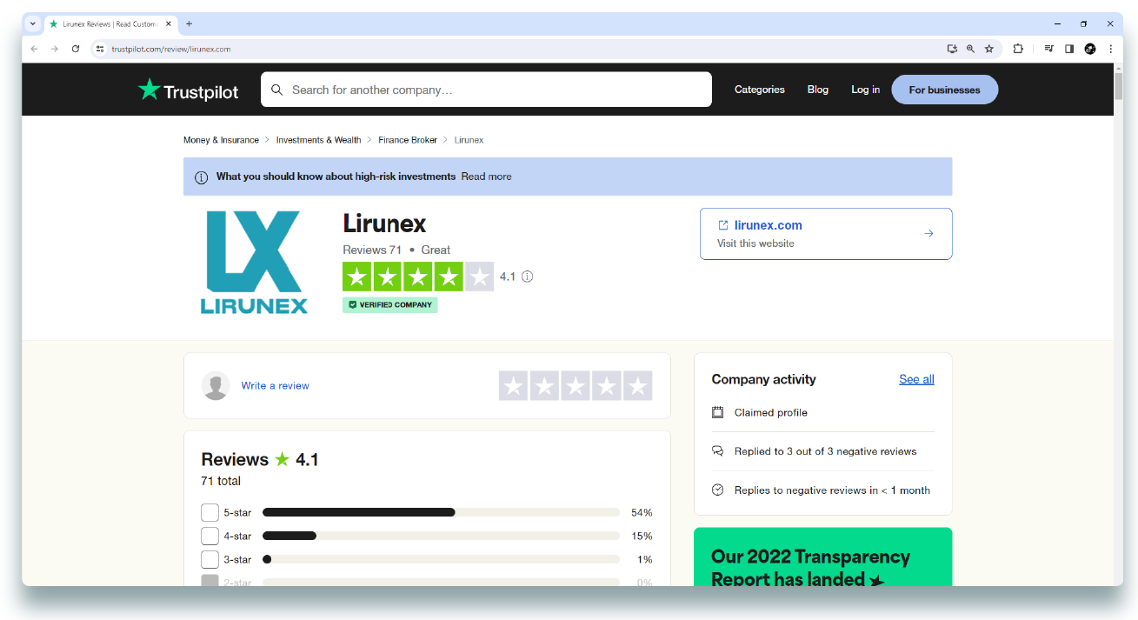Toggle the browser side panel icon
Image resolution: width=1138 pixels, height=620 pixels.
1069,49
